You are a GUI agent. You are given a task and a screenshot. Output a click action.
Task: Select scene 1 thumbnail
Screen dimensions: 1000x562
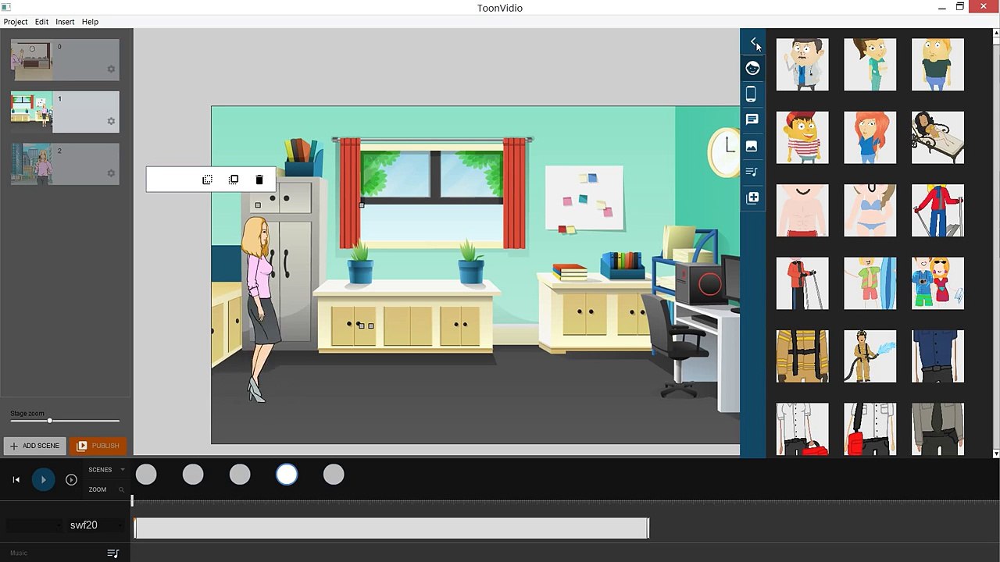(31, 112)
